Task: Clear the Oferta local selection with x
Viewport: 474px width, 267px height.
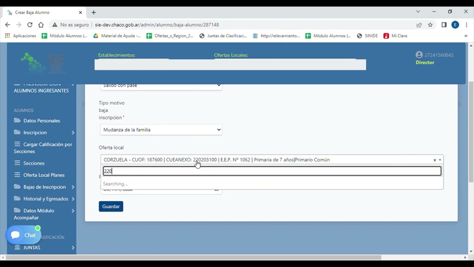Action: 434,160
